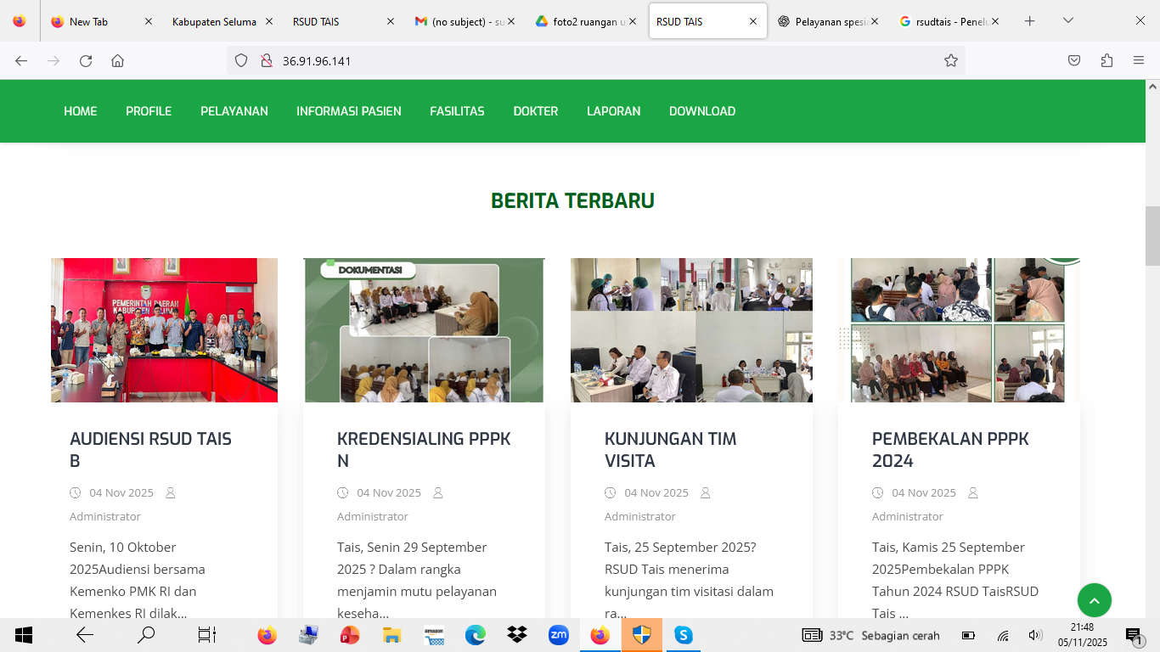Click the KUNJUNGAN TIM VISITA news thumbnail
This screenshot has width=1160, height=652.
691,330
